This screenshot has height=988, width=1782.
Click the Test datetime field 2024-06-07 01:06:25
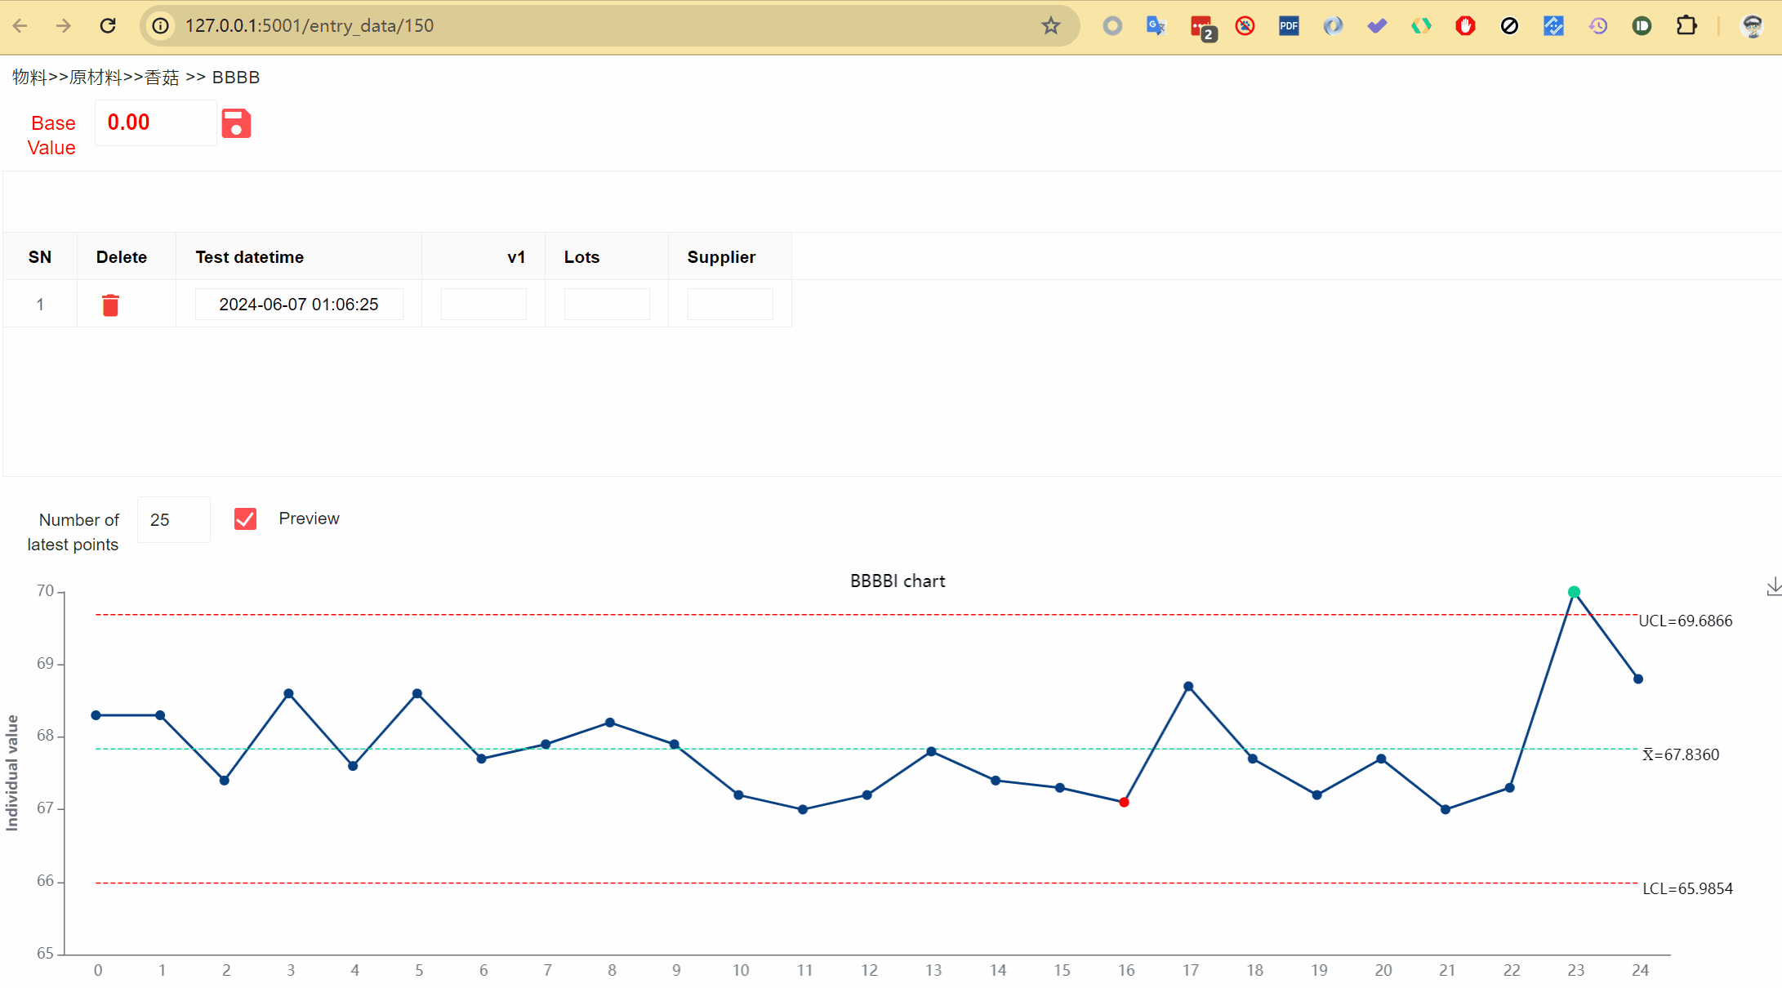pos(299,305)
